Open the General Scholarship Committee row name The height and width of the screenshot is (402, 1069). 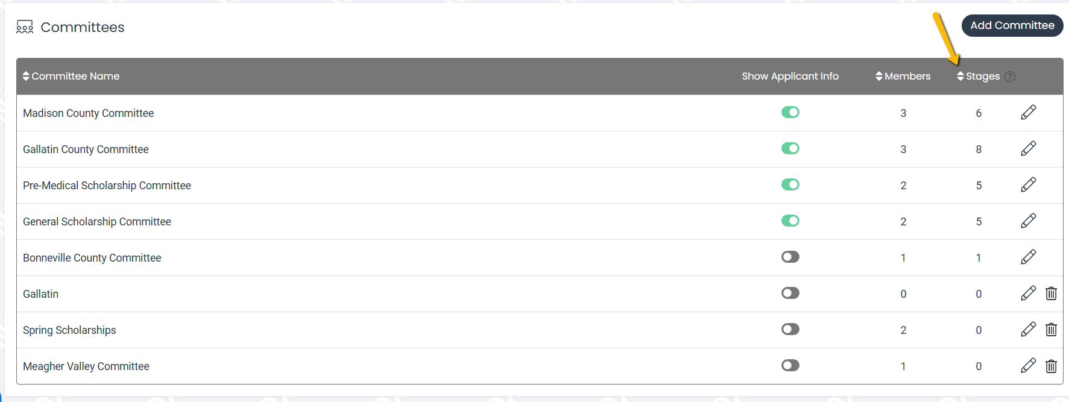pos(97,222)
